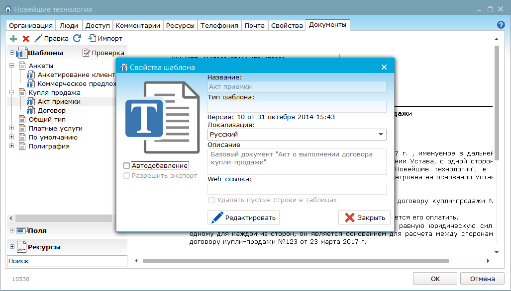This screenshot has height=291, width=511.
Task: Run Проверка template check
Action: point(103,53)
